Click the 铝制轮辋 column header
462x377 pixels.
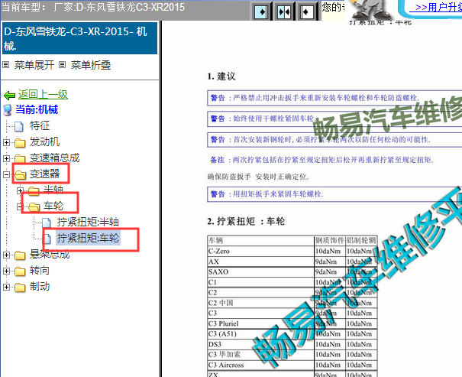pyautogui.click(x=361, y=240)
